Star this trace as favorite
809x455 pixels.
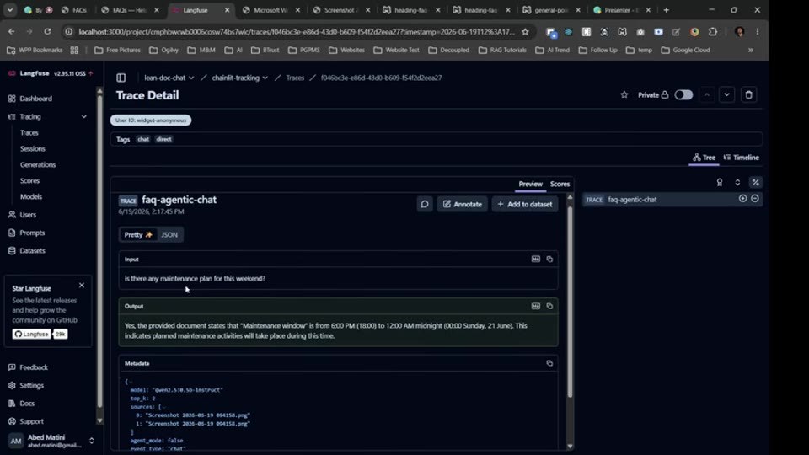click(624, 95)
